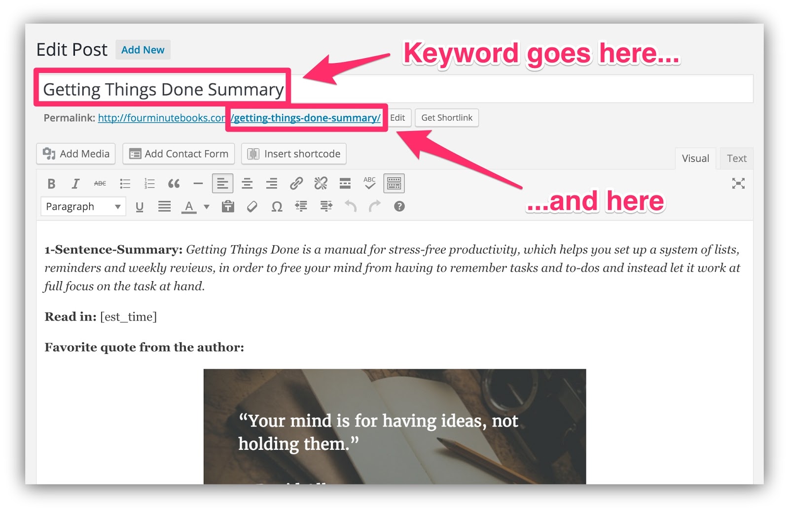This screenshot has height=511, width=789.
Task: Insert or edit a link
Action: (x=296, y=184)
